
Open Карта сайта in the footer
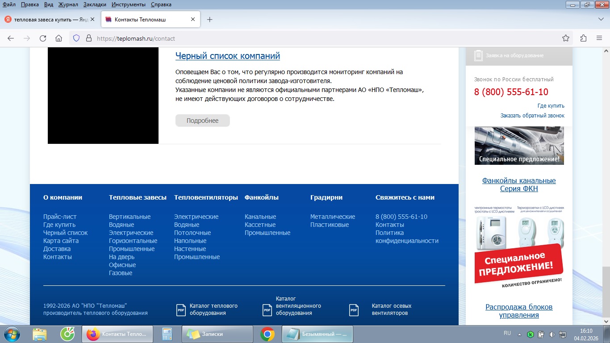(x=61, y=241)
